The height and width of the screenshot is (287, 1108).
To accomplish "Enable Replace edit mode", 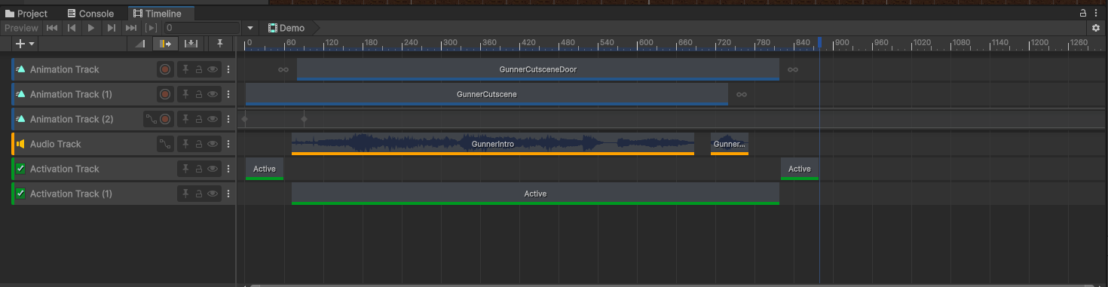I will click(x=191, y=44).
